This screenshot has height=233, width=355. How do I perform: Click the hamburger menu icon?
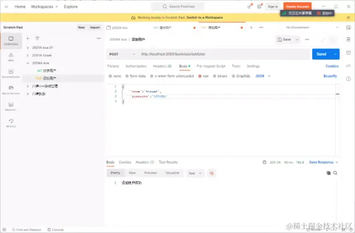tap(6, 6)
